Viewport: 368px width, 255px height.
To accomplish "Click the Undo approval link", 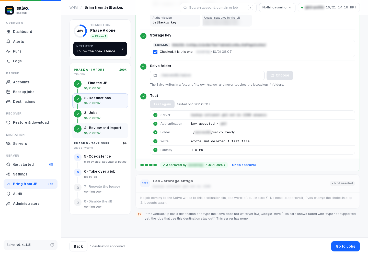I will [x=244, y=165].
